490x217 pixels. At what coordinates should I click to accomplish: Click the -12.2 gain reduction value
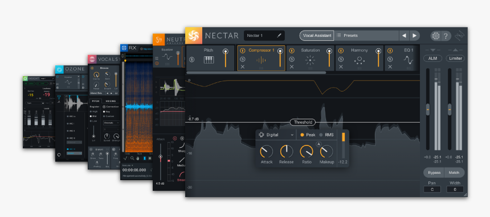coord(343,162)
